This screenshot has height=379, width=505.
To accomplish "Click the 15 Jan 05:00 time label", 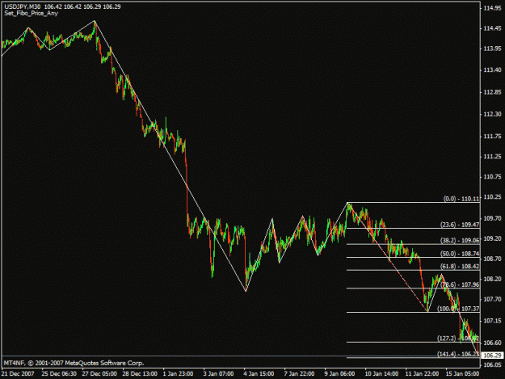I will pyautogui.click(x=462, y=374).
